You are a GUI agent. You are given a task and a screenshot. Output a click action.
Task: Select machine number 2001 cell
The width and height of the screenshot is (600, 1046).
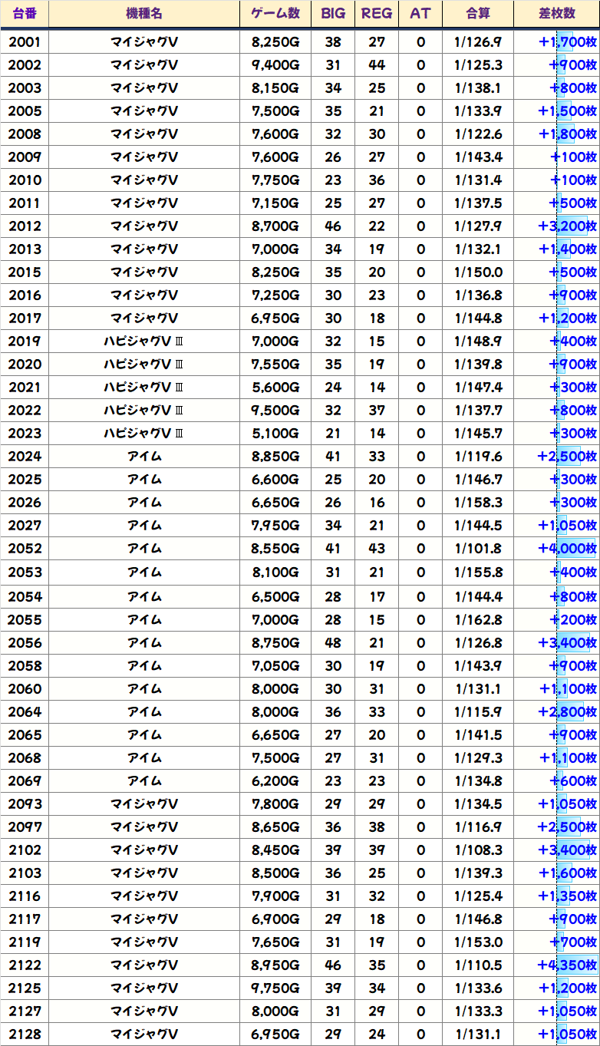pyautogui.click(x=25, y=42)
